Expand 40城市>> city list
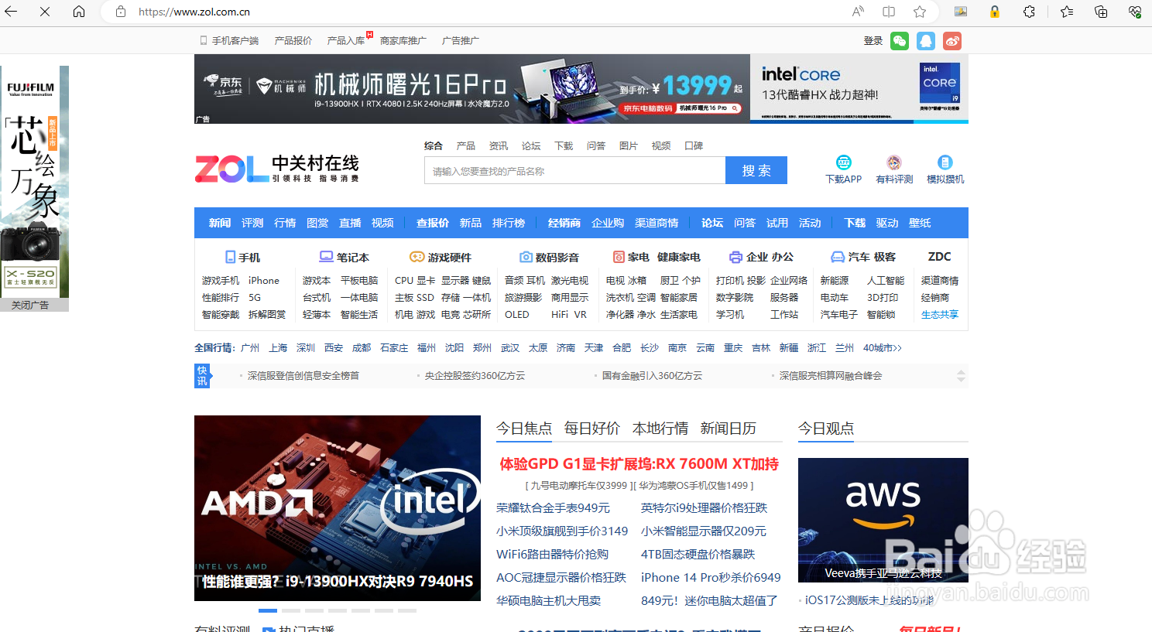This screenshot has height=632, width=1152. click(883, 348)
